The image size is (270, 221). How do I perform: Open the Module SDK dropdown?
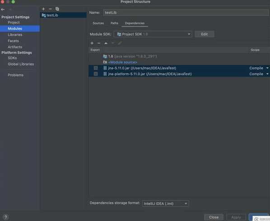153,34
